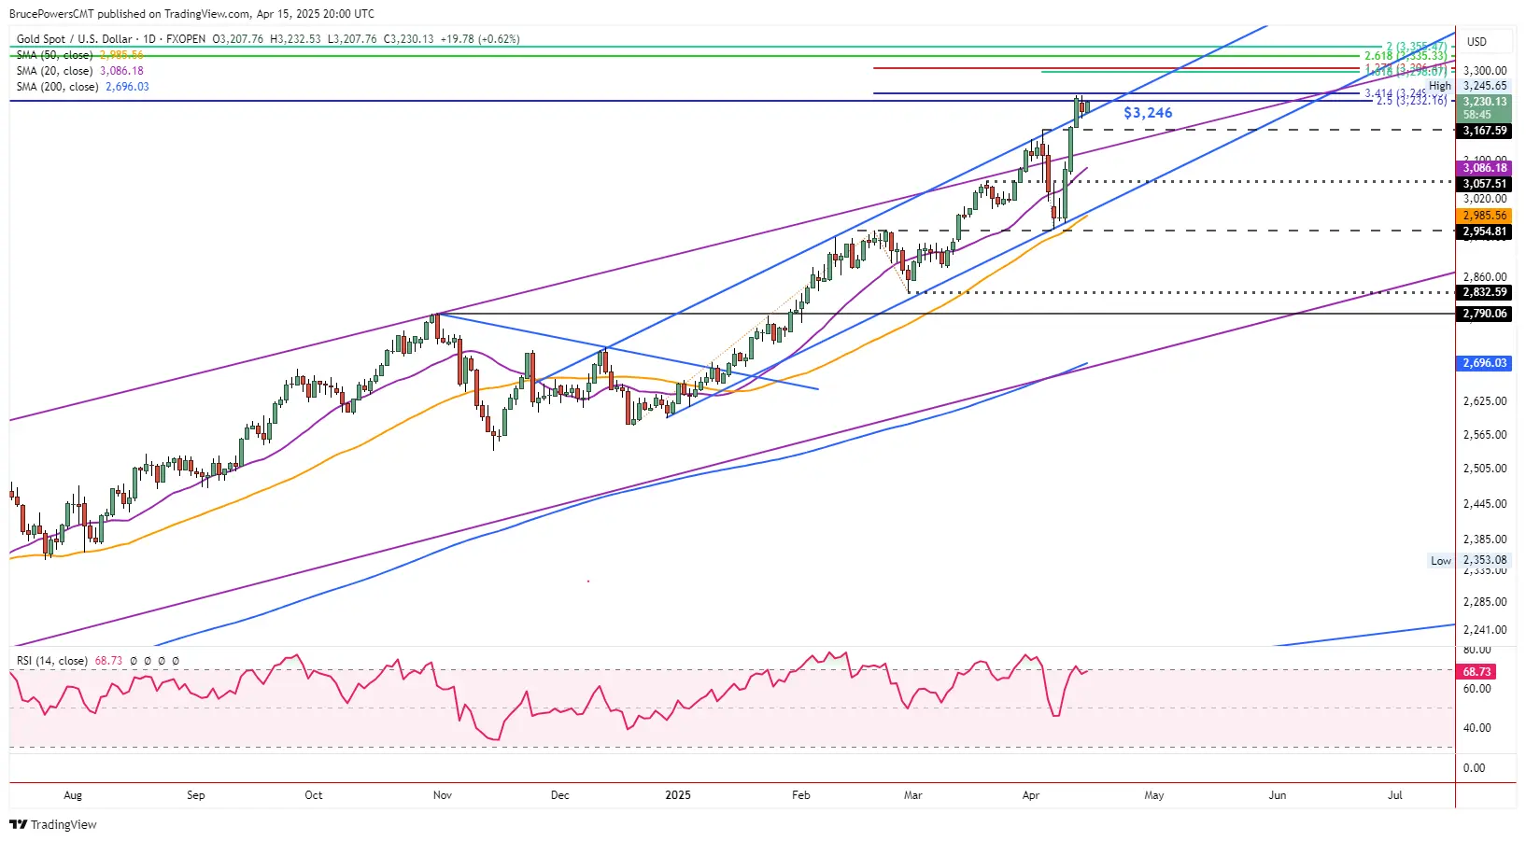Image resolution: width=1526 pixels, height=841 pixels.
Task: Open the USD currency selector on price axis
Action: [x=1477, y=42]
